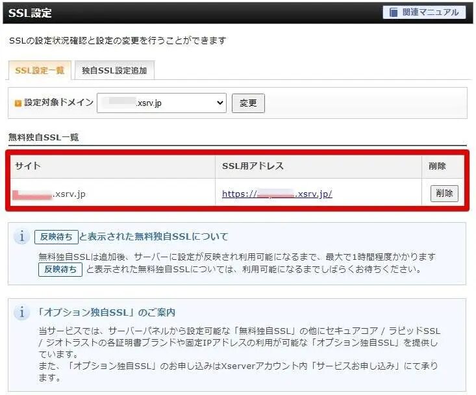476x395 pixels.
Task: Click the 反映待ち badge in the notice body
Action: (x=60, y=270)
